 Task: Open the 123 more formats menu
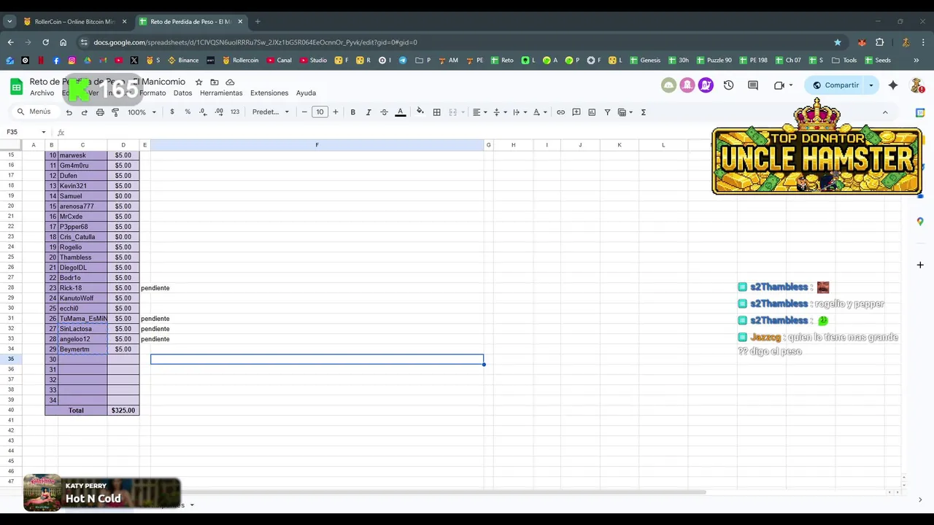click(235, 112)
